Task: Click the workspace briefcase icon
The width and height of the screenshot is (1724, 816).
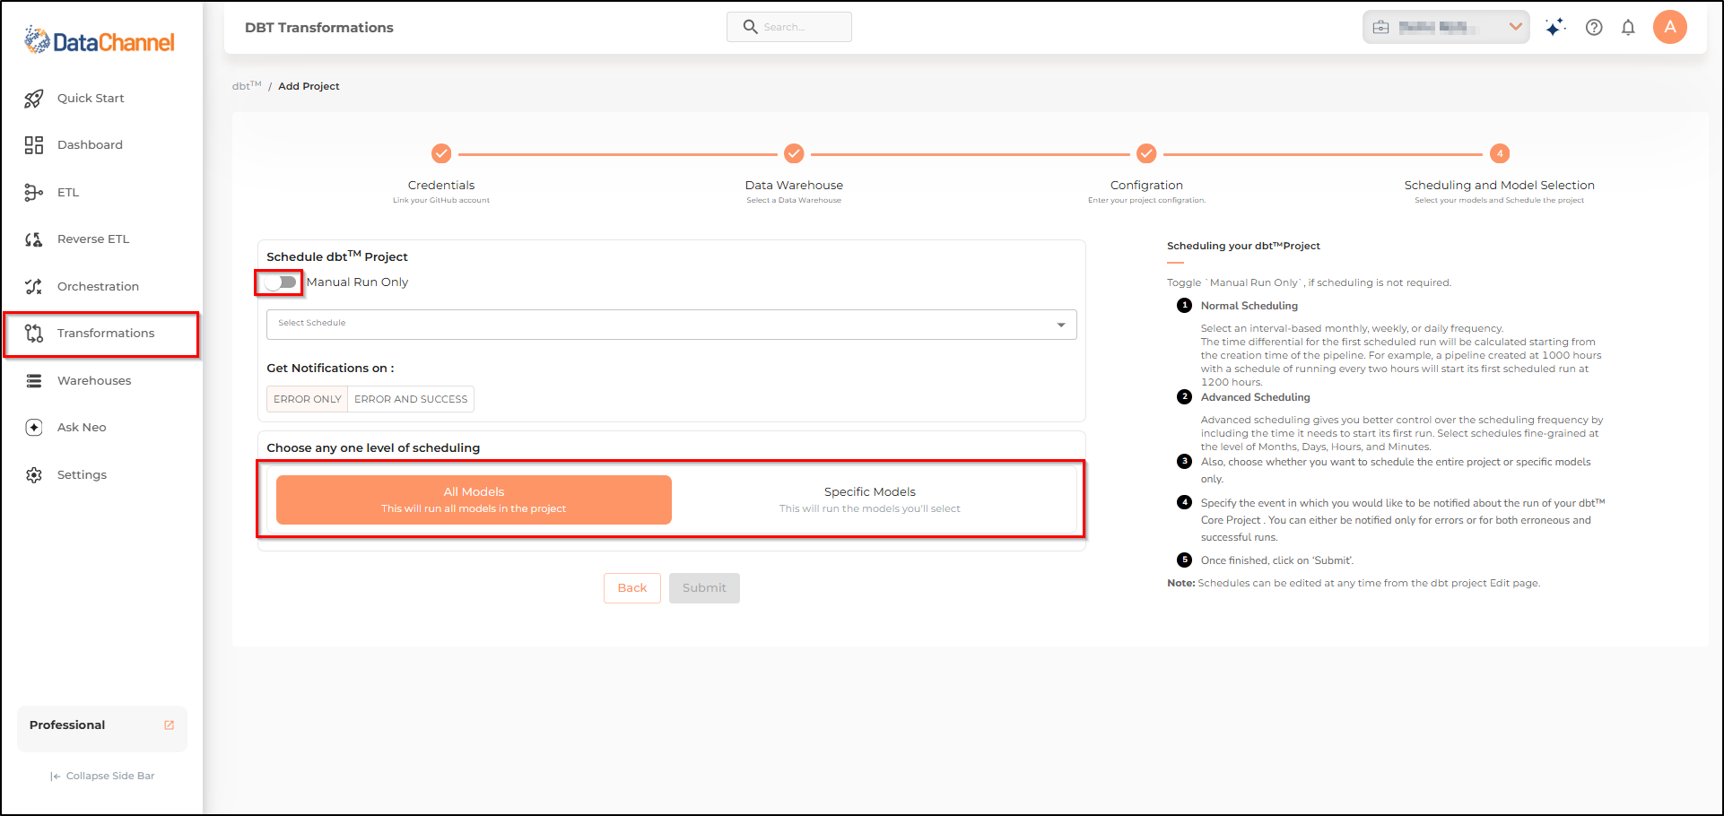Action: click(1381, 27)
